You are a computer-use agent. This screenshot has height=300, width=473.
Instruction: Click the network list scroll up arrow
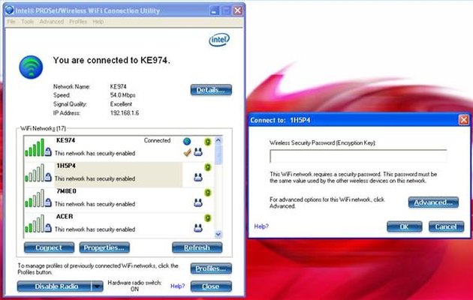(x=218, y=140)
